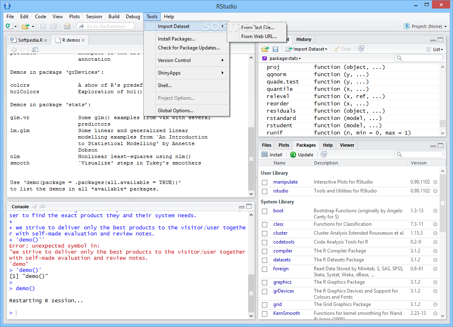Click the Open File folder icon

point(26,26)
